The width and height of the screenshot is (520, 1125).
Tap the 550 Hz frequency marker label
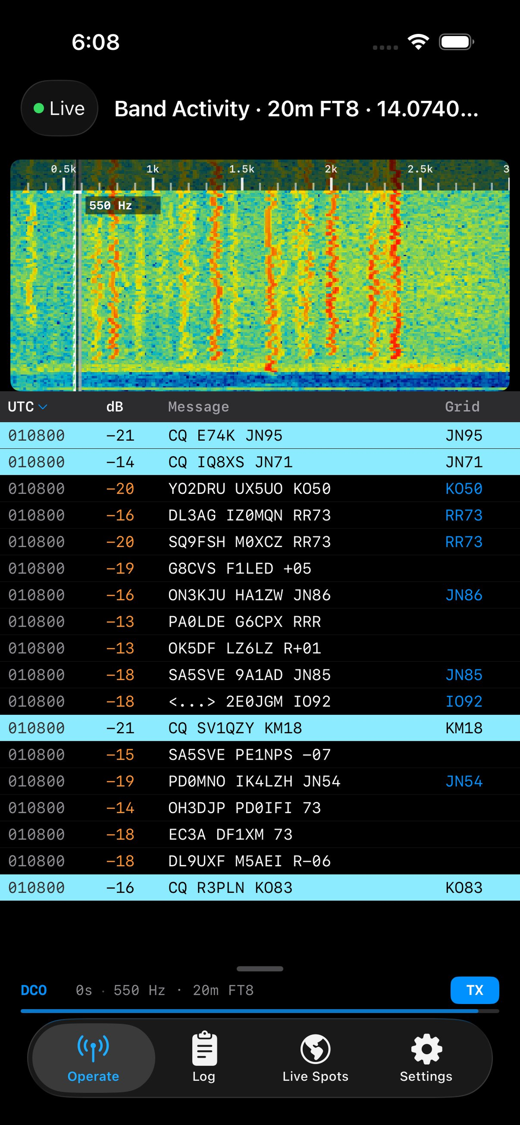point(123,205)
